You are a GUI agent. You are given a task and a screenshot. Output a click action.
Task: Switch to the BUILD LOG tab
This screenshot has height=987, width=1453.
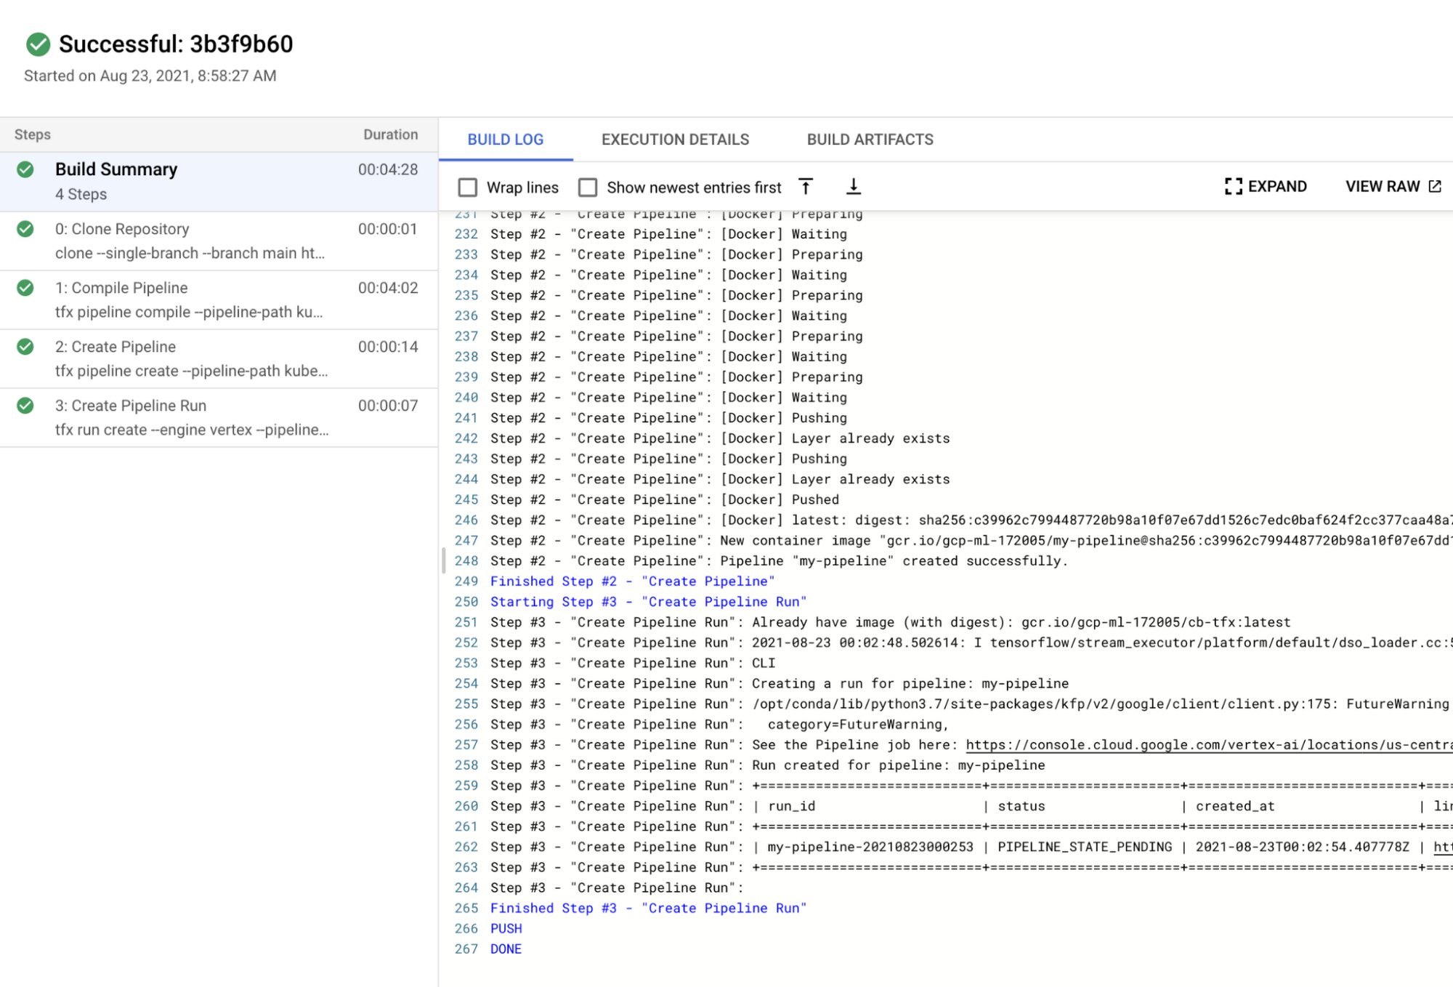coord(506,140)
